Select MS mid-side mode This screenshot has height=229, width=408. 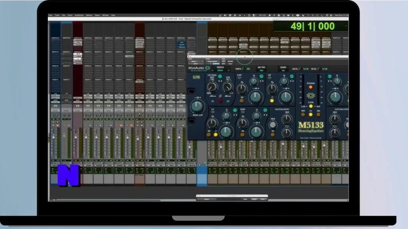click(x=318, y=114)
